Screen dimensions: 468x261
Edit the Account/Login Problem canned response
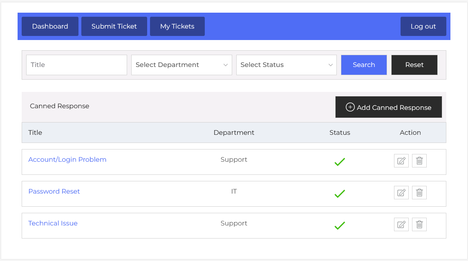401,161
